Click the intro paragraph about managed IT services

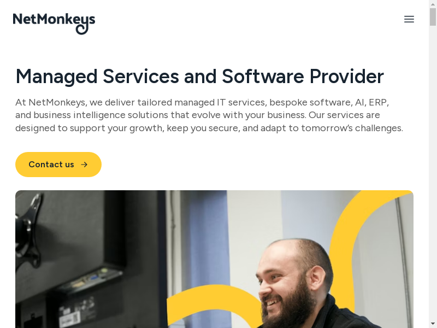coord(209,115)
